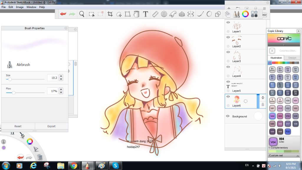
Task: Hide the Layer5 text layer
Action: point(228,82)
